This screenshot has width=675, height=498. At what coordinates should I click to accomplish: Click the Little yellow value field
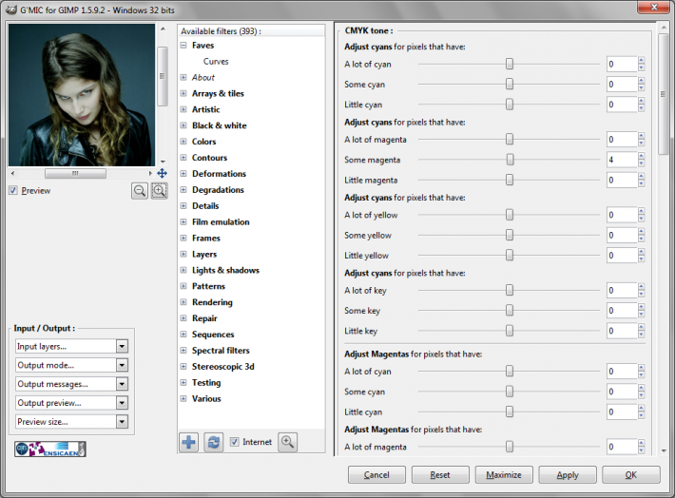(622, 256)
